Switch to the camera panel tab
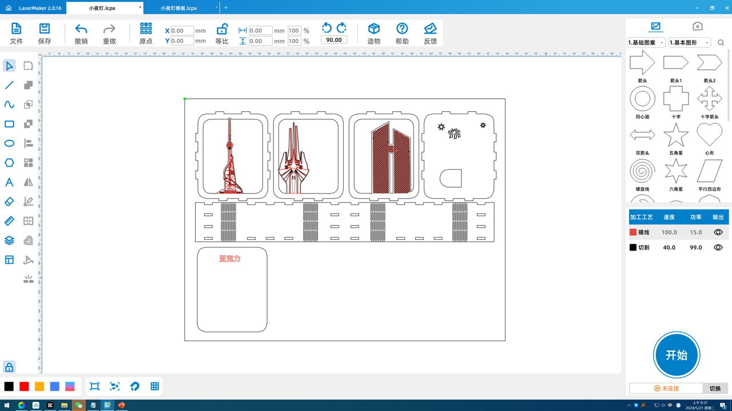Image resolution: width=732 pixels, height=411 pixels. (x=697, y=26)
